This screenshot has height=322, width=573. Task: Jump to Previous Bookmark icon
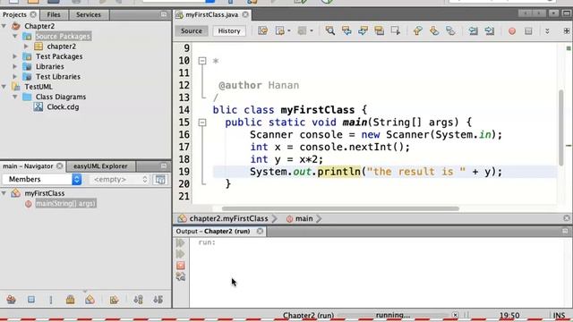point(417,30)
